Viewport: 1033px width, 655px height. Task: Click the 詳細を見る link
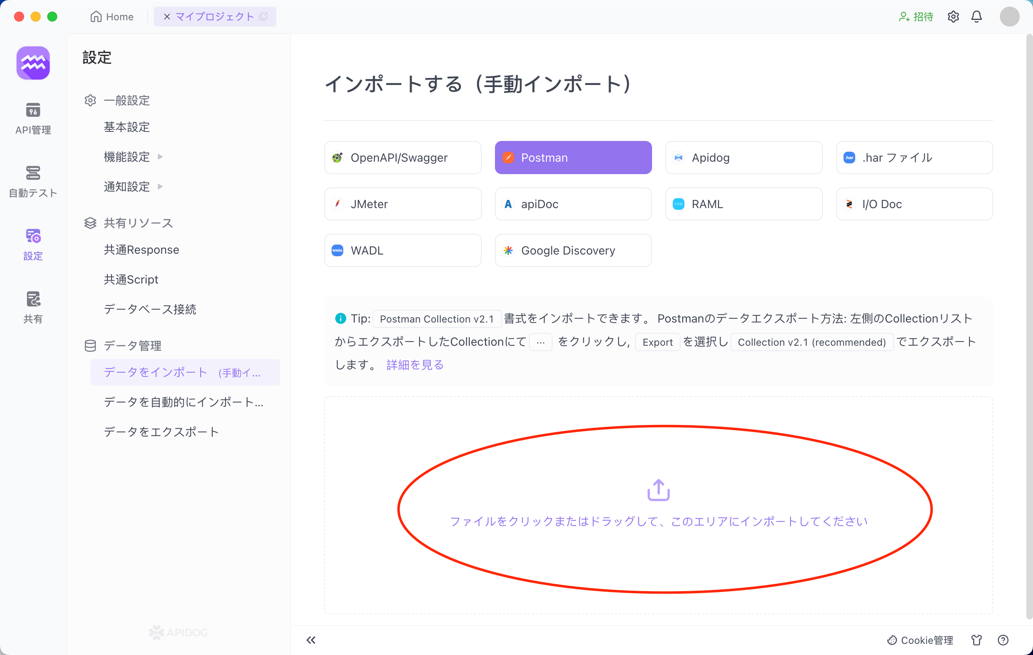(x=415, y=364)
